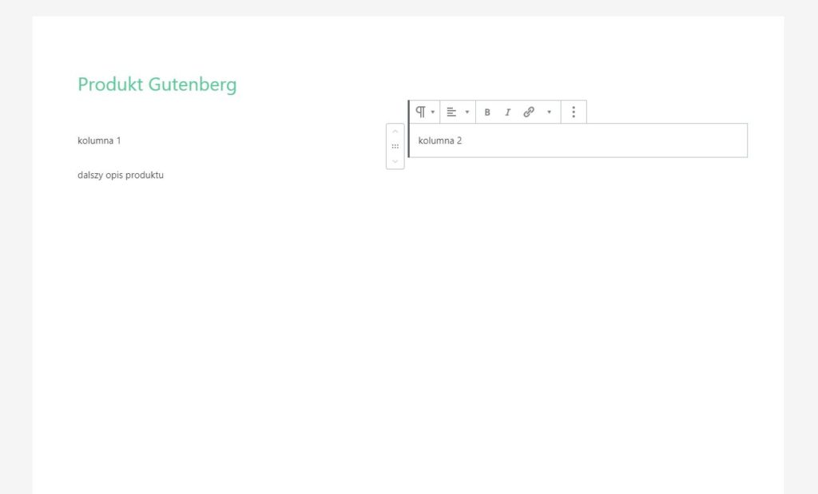Open the alignment options dropdown arrow
This screenshot has width=818, height=494.
467,113
